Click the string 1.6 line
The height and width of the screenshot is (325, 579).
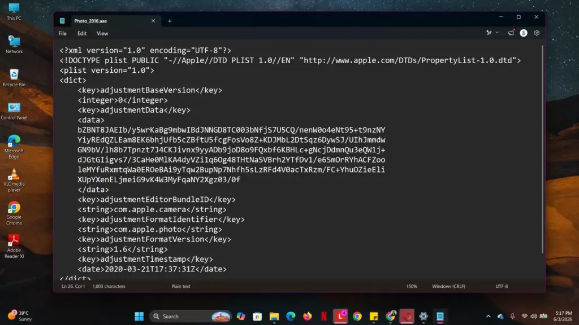[122, 249]
